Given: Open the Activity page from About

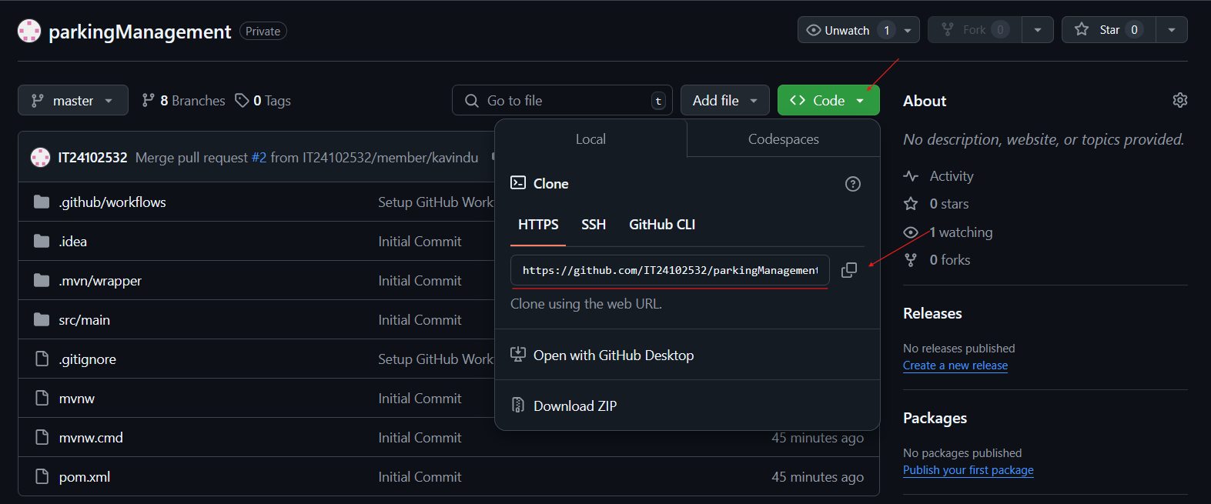Looking at the screenshot, I should pos(951,176).
